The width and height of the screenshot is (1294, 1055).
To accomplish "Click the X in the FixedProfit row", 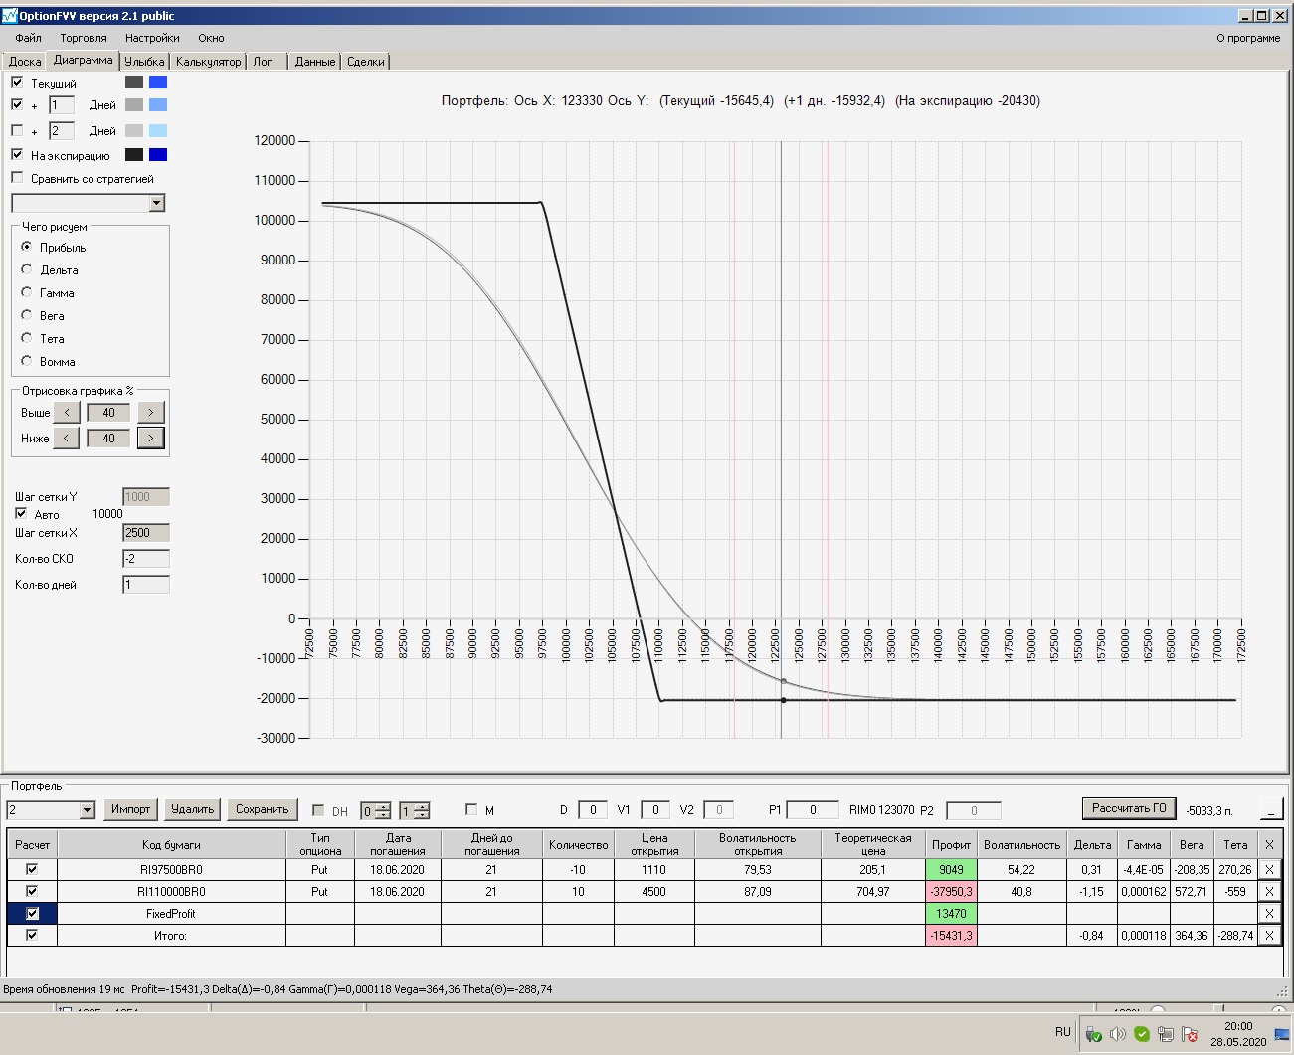I will click(1269, 913).
